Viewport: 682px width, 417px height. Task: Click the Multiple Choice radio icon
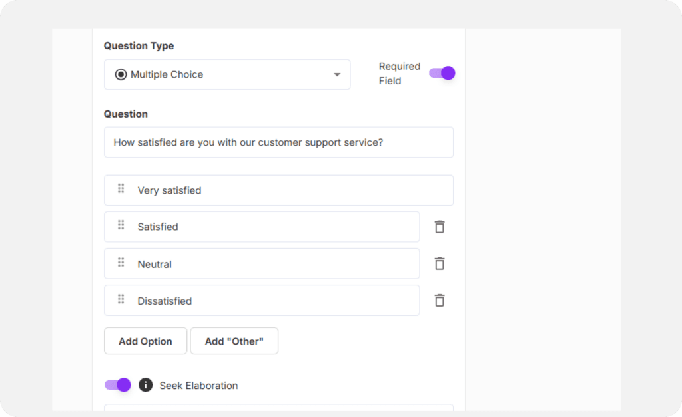[x=121, y=74]
